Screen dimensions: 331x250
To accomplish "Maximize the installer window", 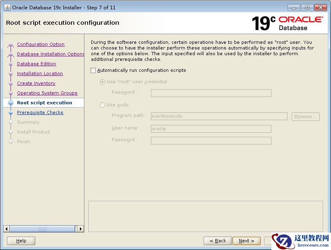I will [x=307, y=8].
